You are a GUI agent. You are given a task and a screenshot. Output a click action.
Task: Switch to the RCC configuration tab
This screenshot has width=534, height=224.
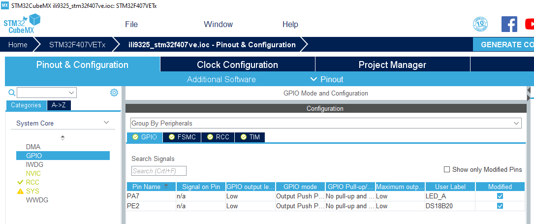click(218, 137)
